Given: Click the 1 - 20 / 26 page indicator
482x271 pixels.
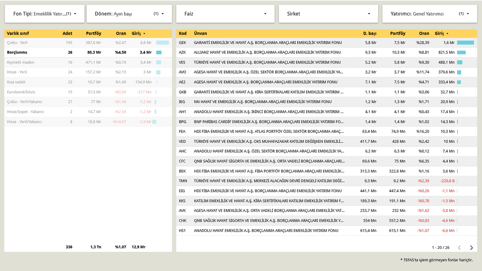Looking at the screenshot, I should coord(441,248).
